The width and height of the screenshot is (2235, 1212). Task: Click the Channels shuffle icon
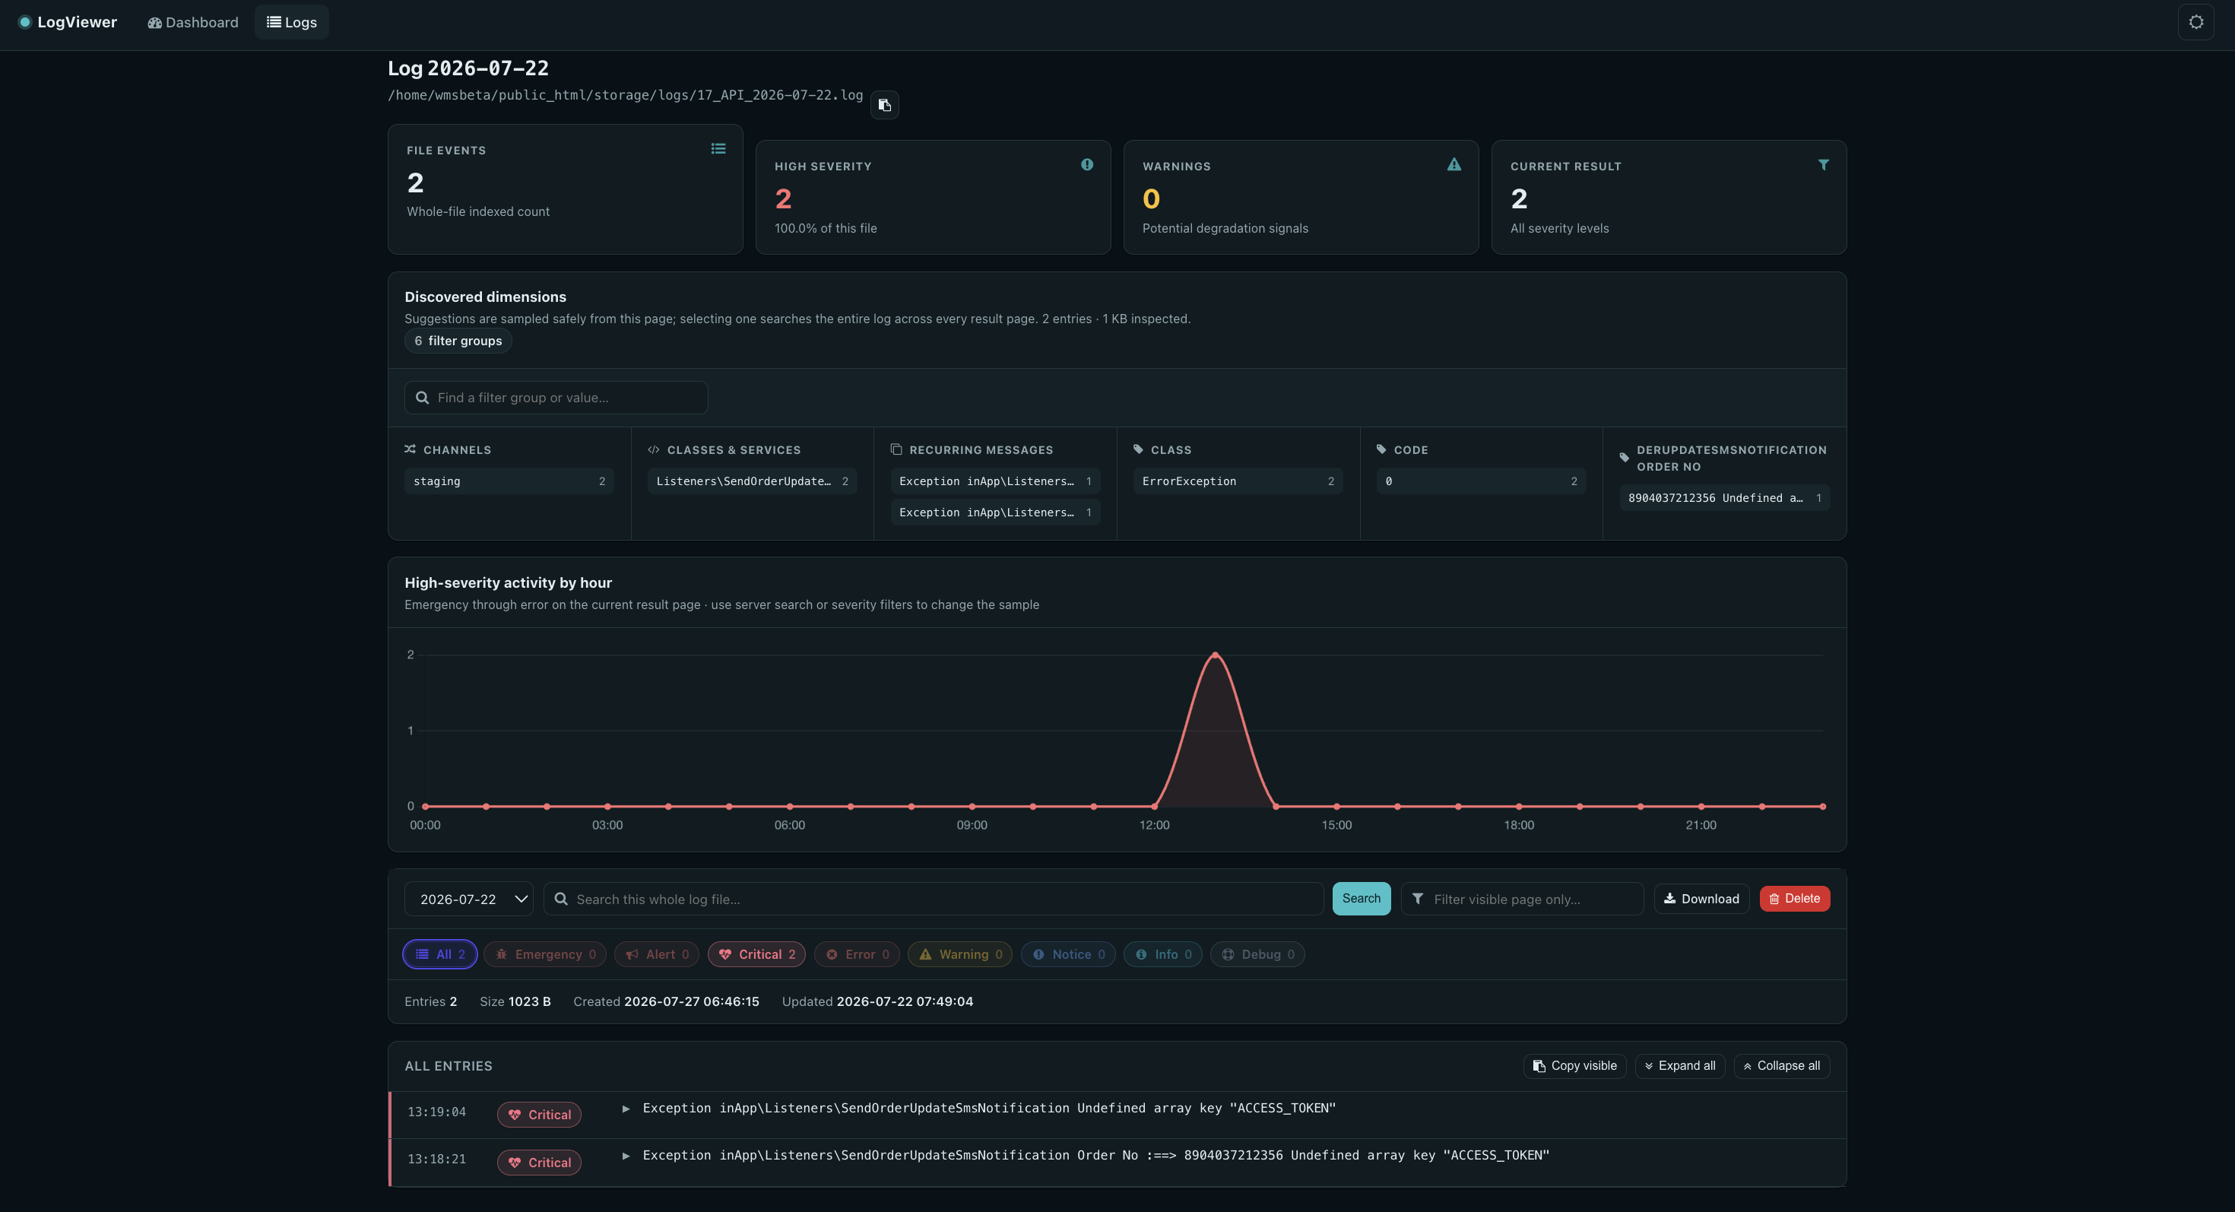(x=411, y=449)
